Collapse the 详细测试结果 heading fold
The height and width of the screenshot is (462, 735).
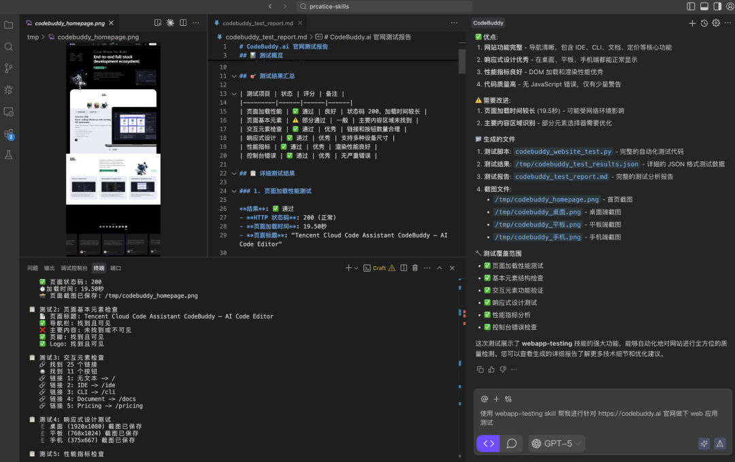[x=233, y=174]
